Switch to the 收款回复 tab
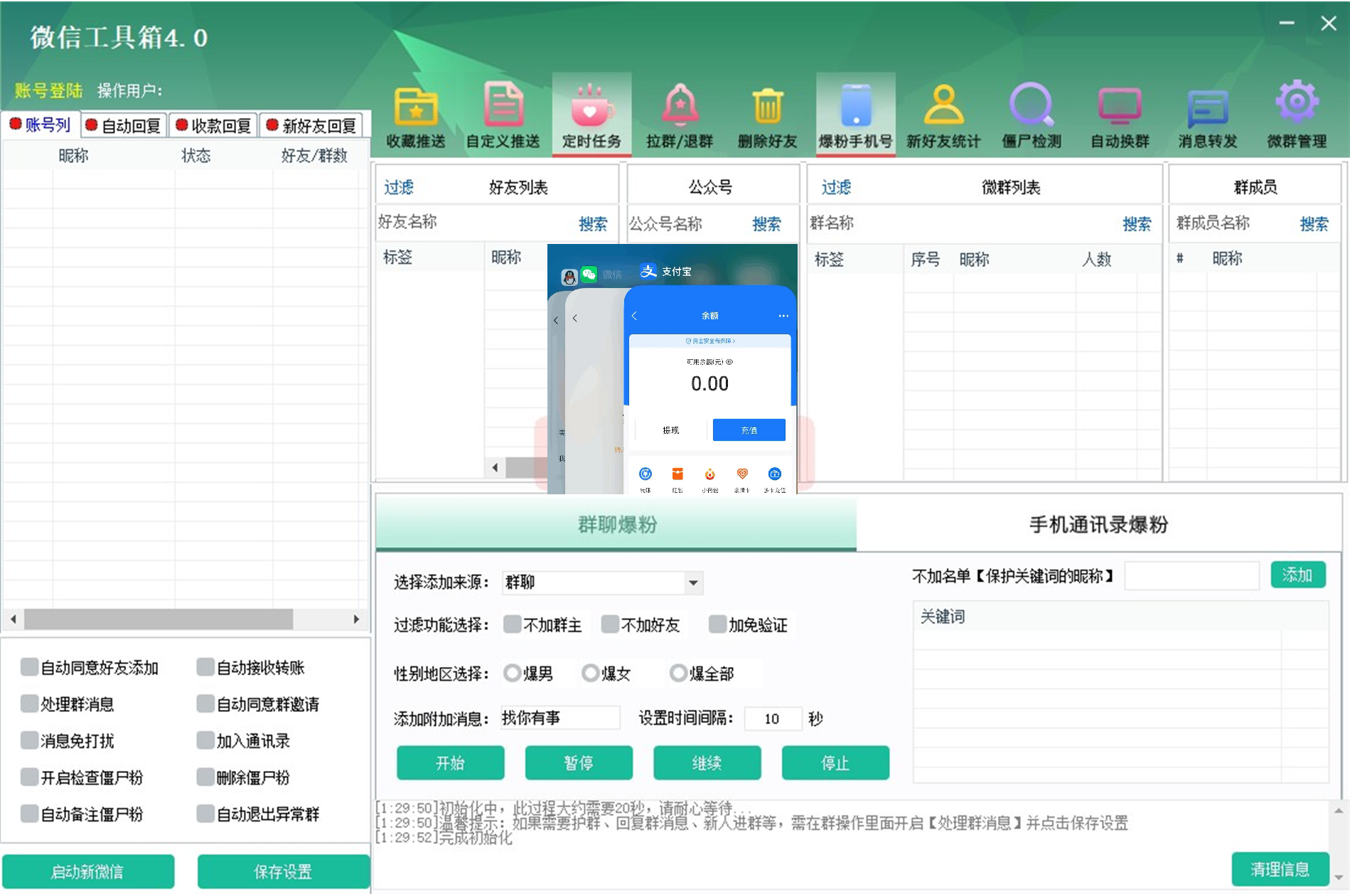 pos(215,126)
